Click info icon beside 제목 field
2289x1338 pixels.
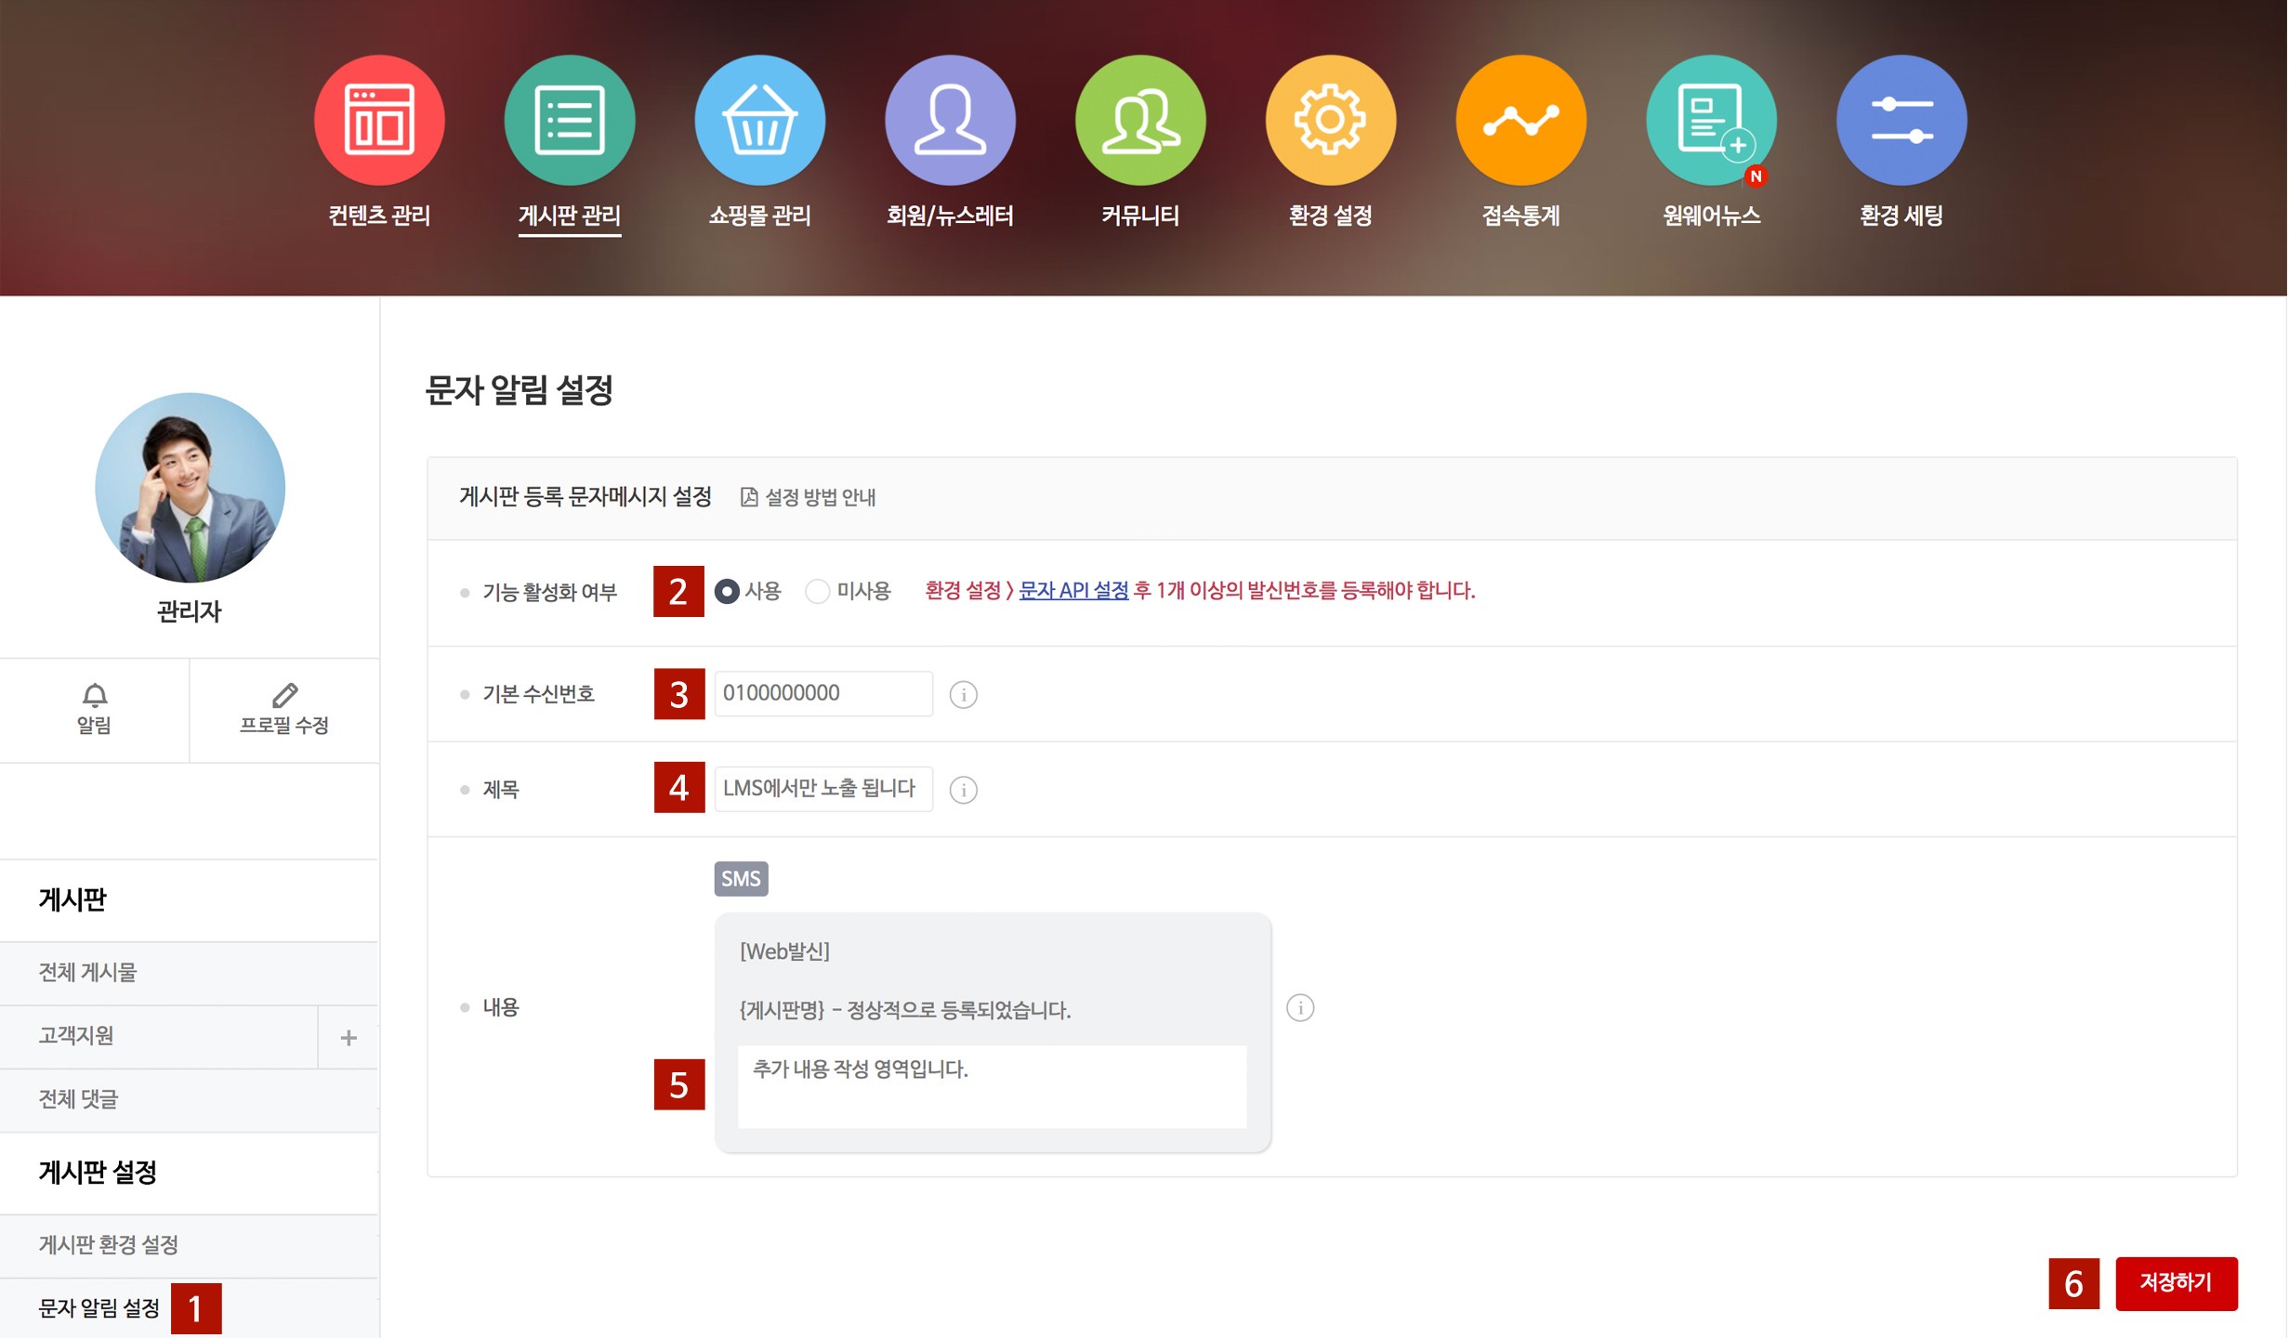[963, 790]
